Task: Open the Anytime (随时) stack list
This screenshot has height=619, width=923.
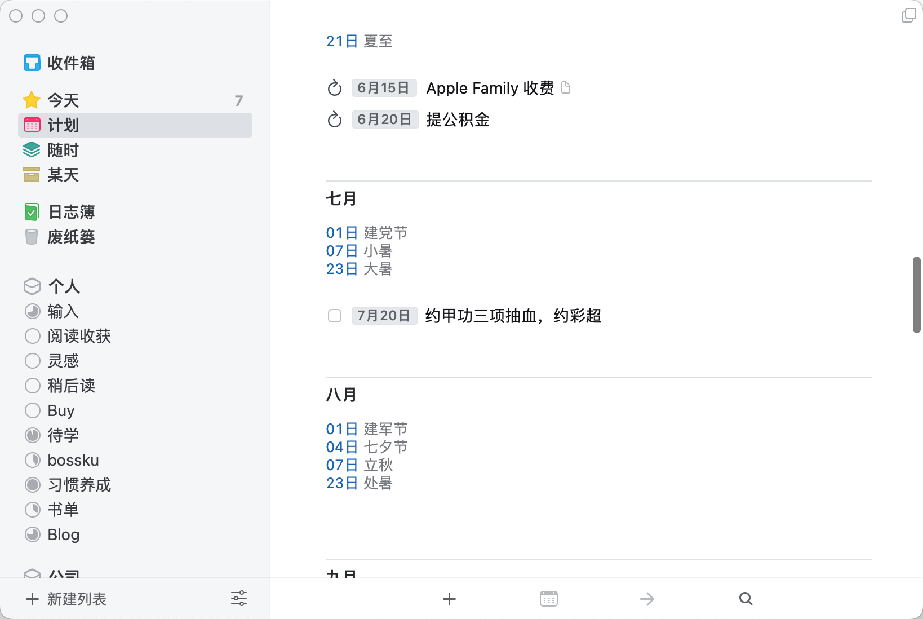Action: click(x=63, y=150)
